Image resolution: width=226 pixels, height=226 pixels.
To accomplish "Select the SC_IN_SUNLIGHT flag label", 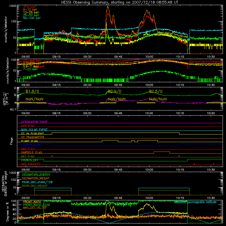I will pyautogui.click(x=32, y=133).
